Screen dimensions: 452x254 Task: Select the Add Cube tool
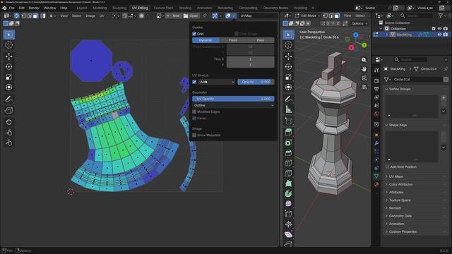coord(288,121)
